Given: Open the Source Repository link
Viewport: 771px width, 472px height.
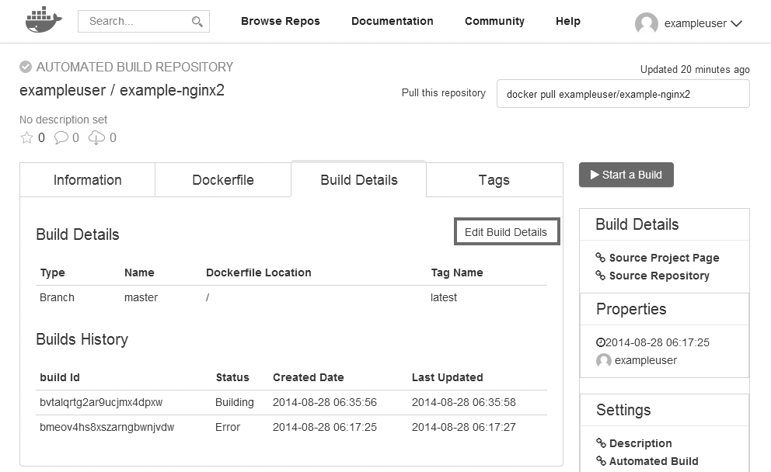Looking at the screenshot, I should [659, 276].
